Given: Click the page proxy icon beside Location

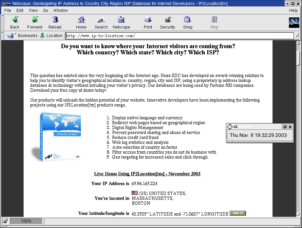Looking at the screenshot, I should click(42, 35).
